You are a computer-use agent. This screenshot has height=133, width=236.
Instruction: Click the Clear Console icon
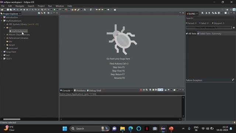150,90
